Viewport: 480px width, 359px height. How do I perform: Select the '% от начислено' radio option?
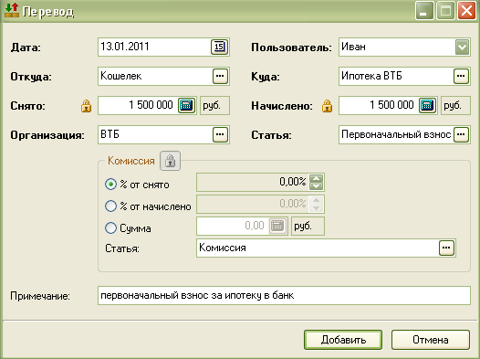coord(110,206)
